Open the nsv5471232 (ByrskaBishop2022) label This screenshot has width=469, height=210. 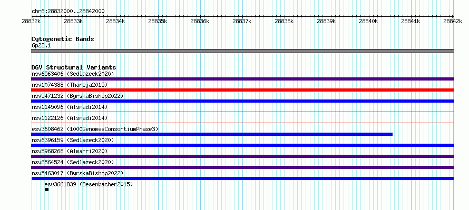coord(77,96)
